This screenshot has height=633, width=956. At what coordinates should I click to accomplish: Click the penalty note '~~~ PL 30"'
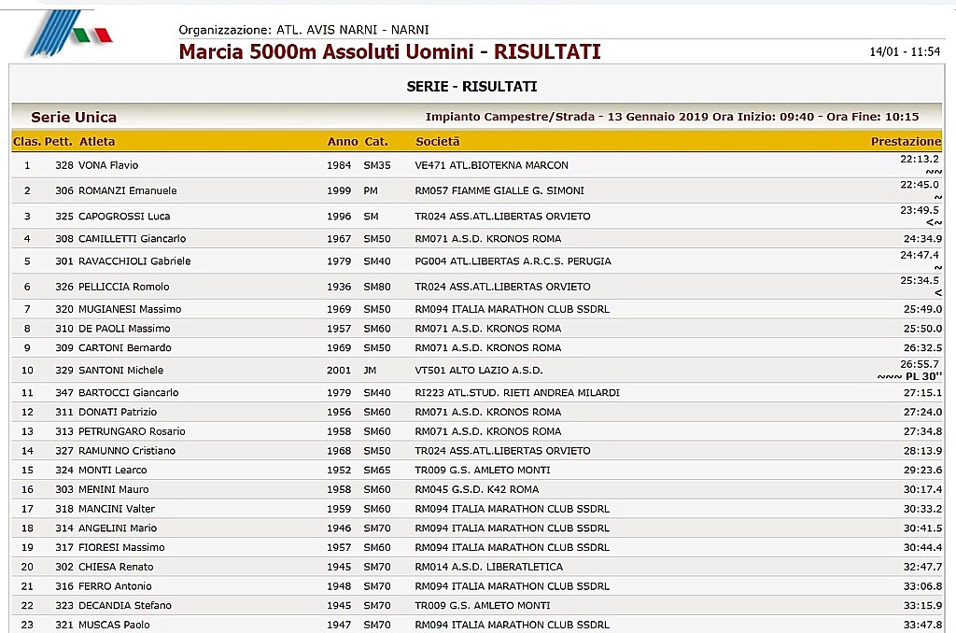pos(909,377)
